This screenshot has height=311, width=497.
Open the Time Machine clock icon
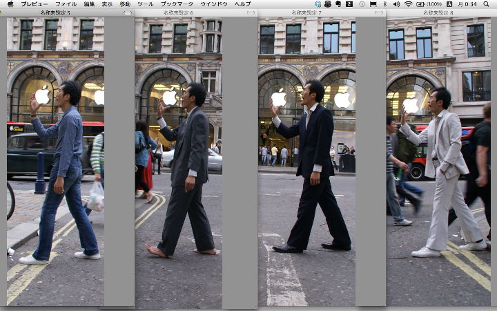click(362, 4)
